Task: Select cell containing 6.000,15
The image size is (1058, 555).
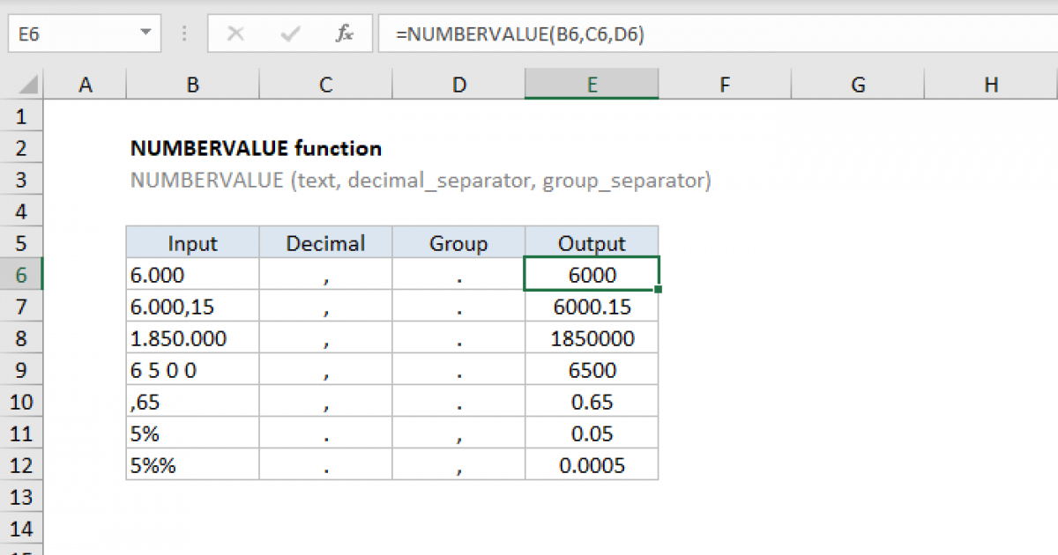Action: coord(192,307)
